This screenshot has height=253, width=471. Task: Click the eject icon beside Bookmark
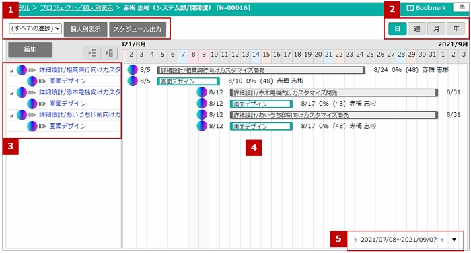(x=462, y=7)
